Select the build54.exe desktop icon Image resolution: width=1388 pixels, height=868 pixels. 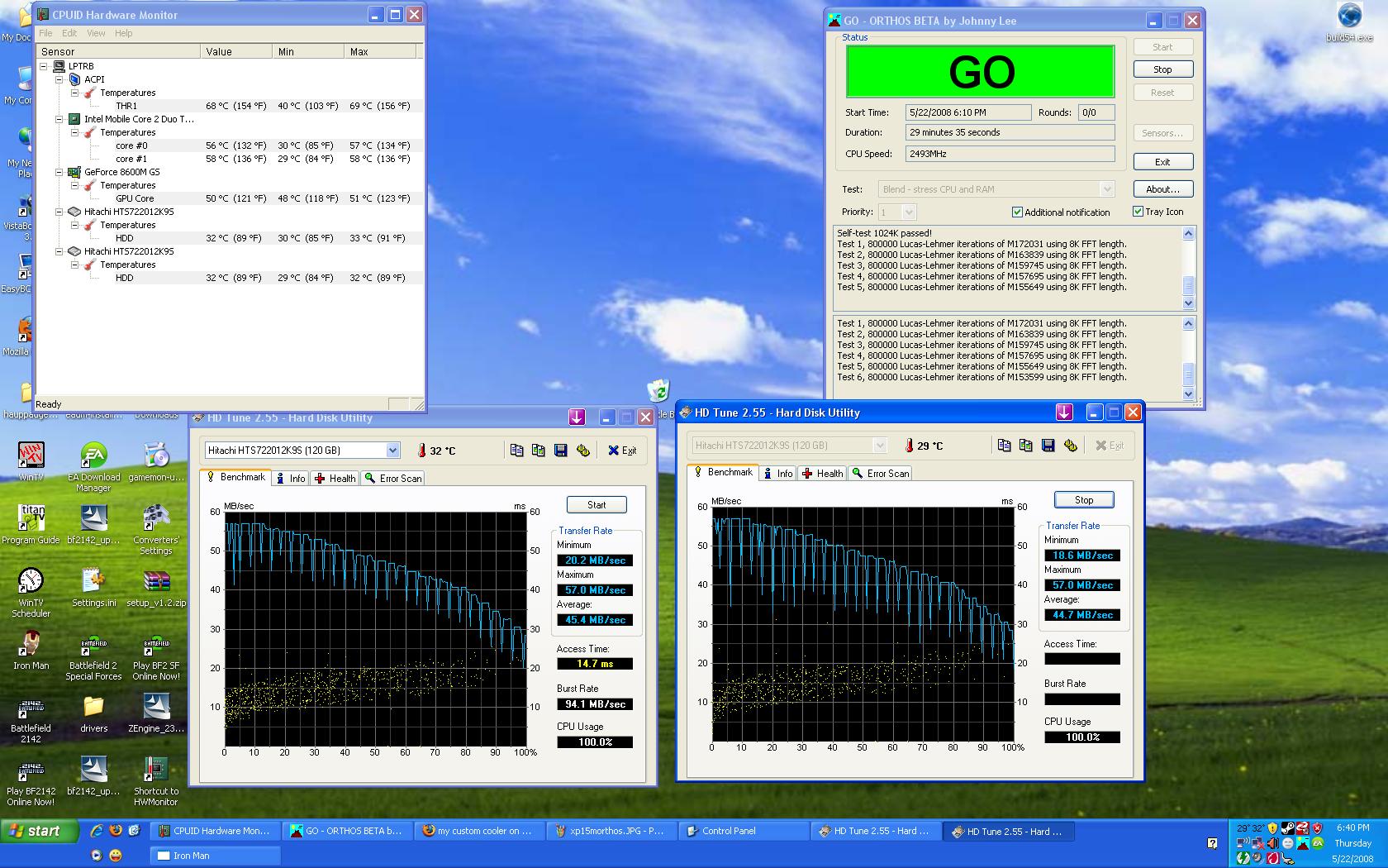click(1349, 22)
